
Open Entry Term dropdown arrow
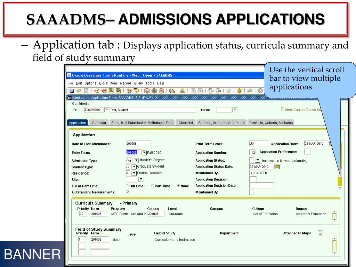(x=144, y=153)
